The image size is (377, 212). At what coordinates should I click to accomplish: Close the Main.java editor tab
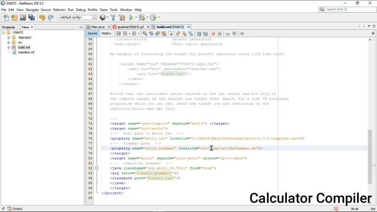(108, 27)
